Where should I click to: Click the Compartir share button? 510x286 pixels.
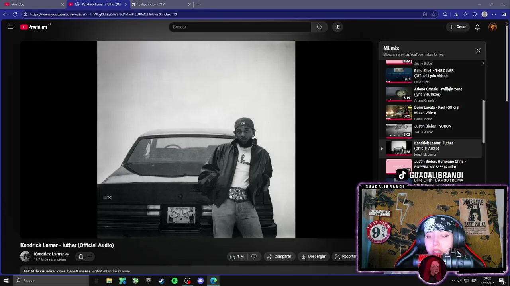279,257
